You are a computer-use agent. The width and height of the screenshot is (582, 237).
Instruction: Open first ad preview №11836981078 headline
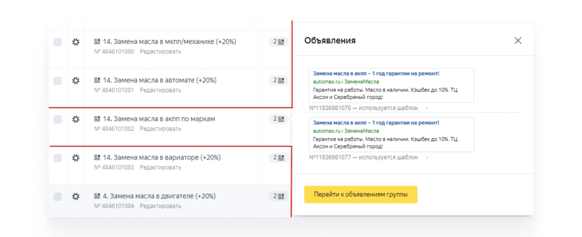376,74
